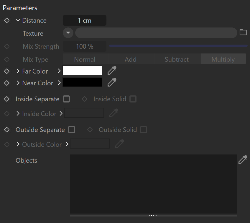250x223 pixels.
Task: Pick an object with the Objects eyedropper
Action: [x=243, y=159]
